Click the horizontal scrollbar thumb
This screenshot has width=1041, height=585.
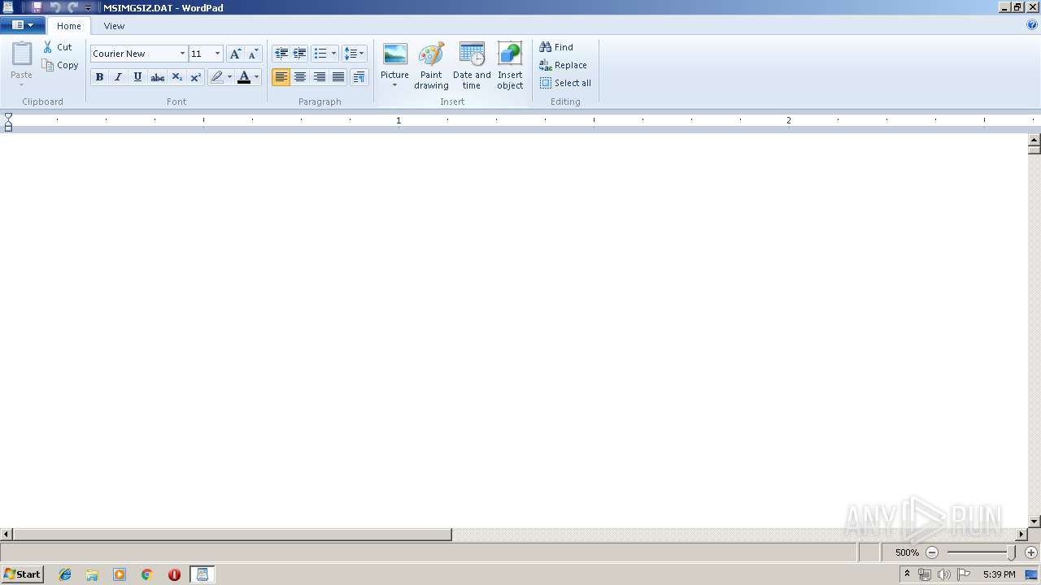point(232,535)
